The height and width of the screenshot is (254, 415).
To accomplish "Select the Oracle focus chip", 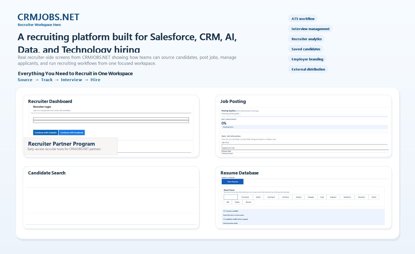I will (x=374, y=197).
